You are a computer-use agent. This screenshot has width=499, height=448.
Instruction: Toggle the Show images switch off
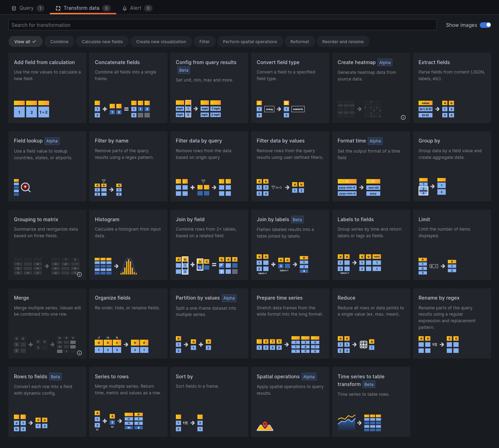pos(485,25)
